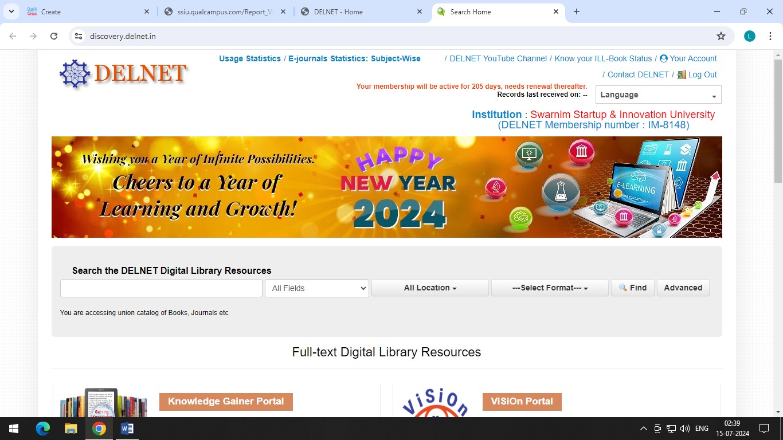Open ViSiOn Portal
The width and height of the screenshot is (783, 440).
tap(522, 402)
